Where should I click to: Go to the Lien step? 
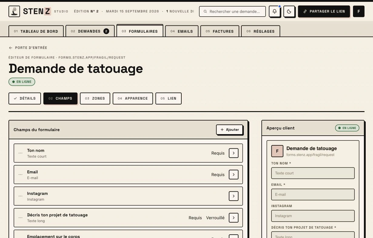pyautogui.click(x=168, y=98)
